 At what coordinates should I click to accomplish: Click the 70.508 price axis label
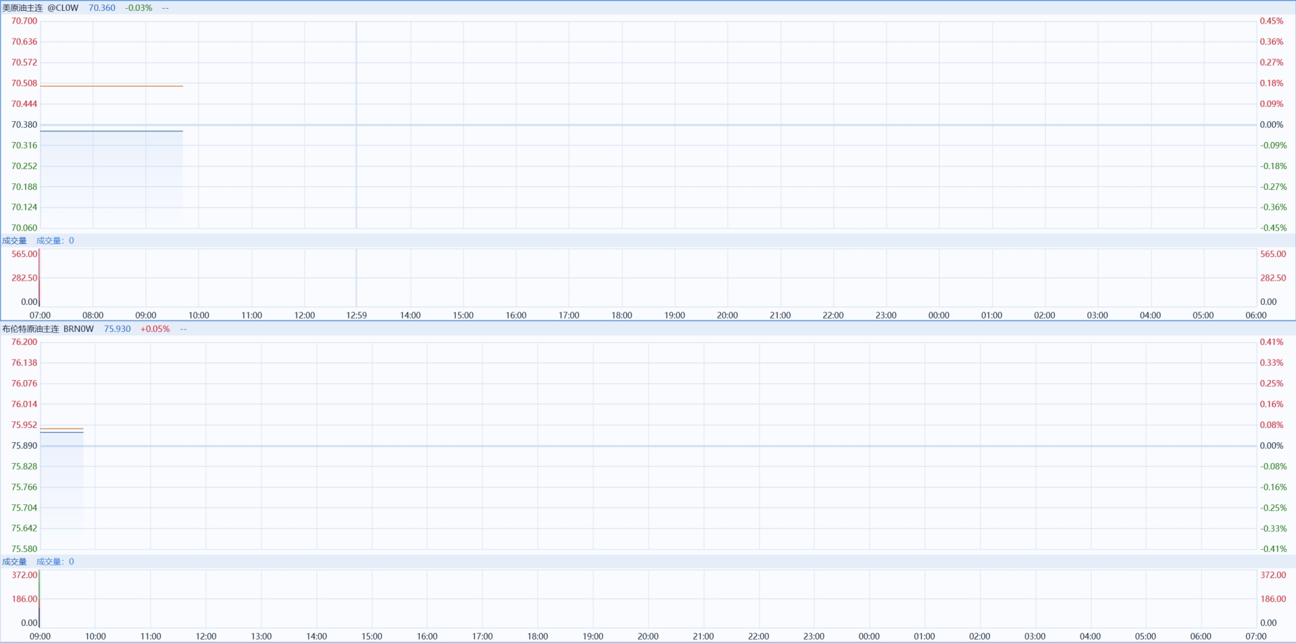tap(24, 83)
